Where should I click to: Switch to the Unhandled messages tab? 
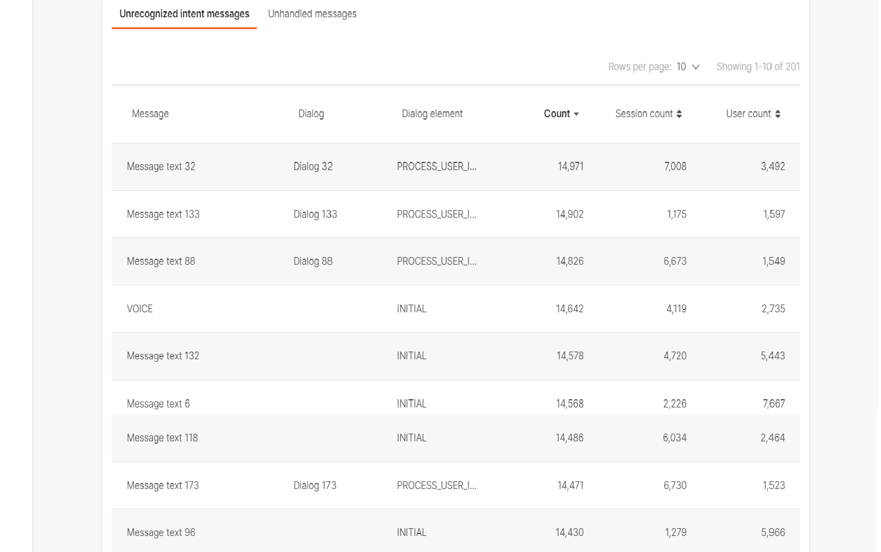tap(312, 14)
